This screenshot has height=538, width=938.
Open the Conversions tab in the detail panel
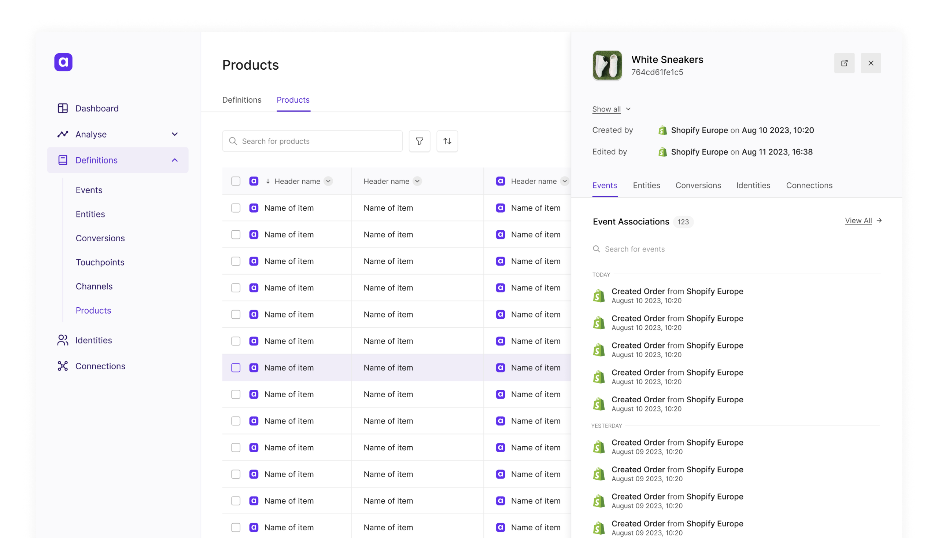[x=698, y=185]
